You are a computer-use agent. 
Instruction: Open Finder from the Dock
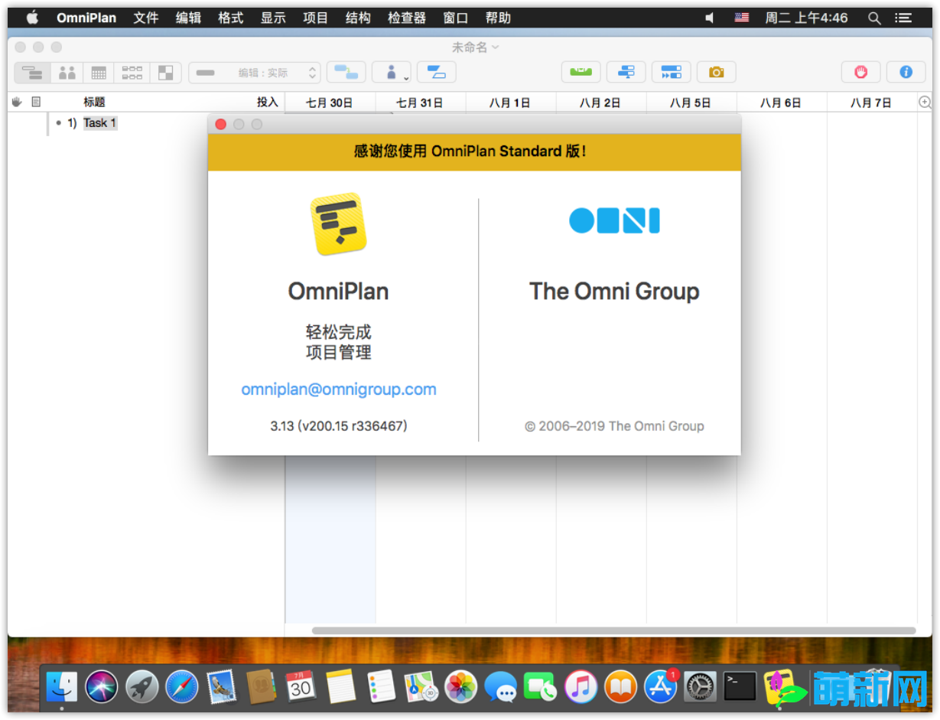[61, 687]
